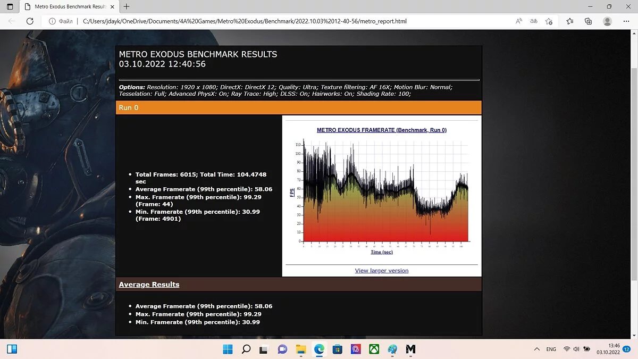Open the browser profile avatar
The width and height of the screenshot is (638, 359).
point(607,21)
